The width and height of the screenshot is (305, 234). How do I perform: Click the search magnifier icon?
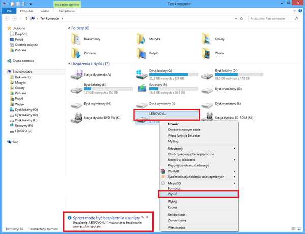point(296,19)
